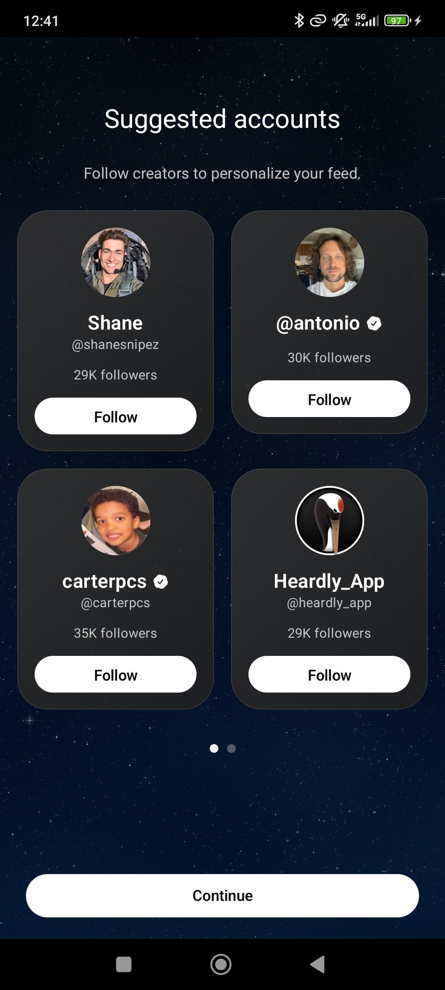Image resolution: width=445 pixels, height=990 pixels.
Task: Switch to the second suggestions page dot
Action: 232,748
